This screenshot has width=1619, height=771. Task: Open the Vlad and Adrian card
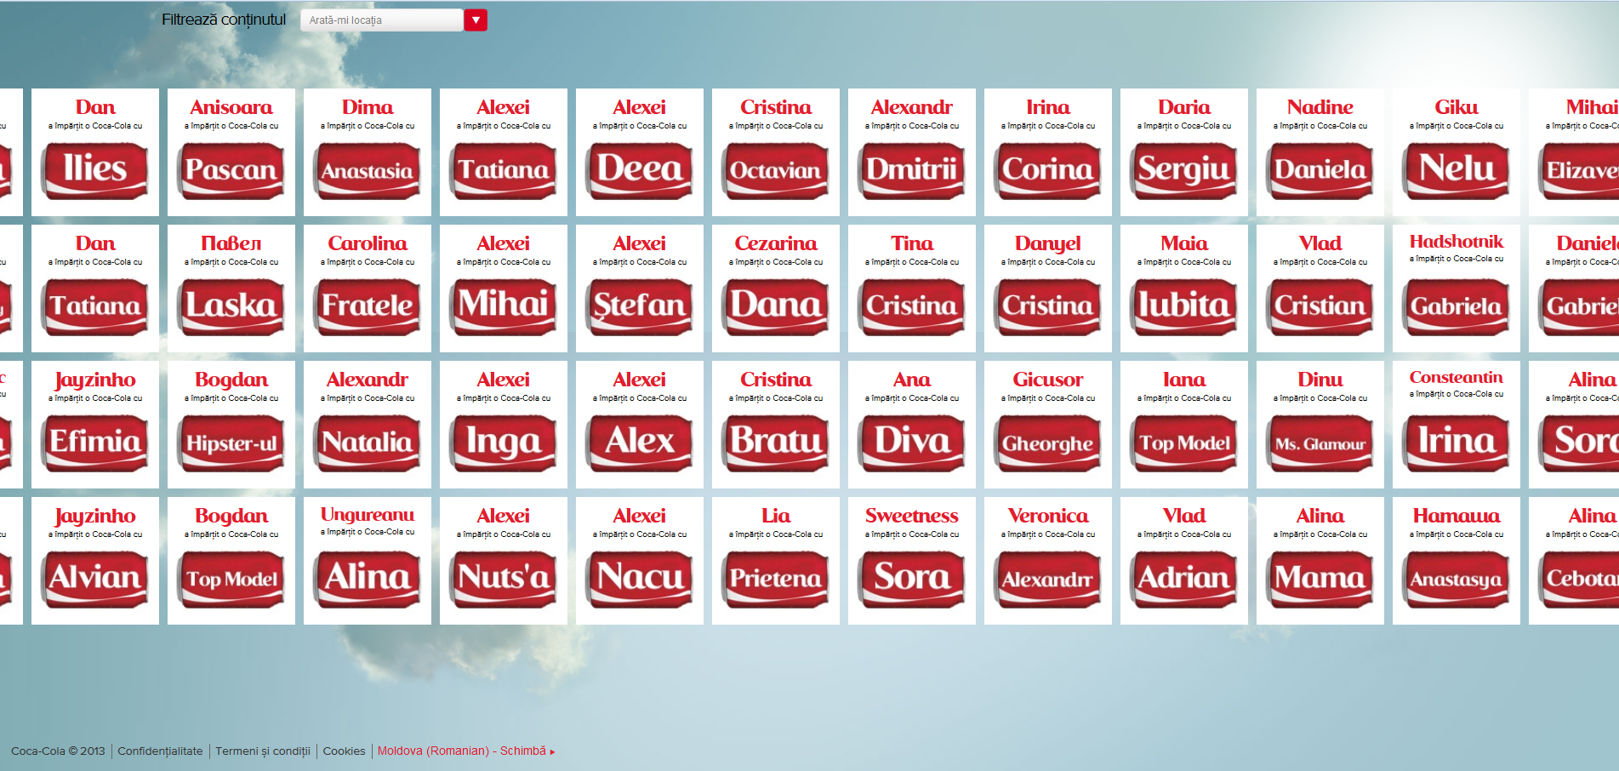(x=1184, y=561)
